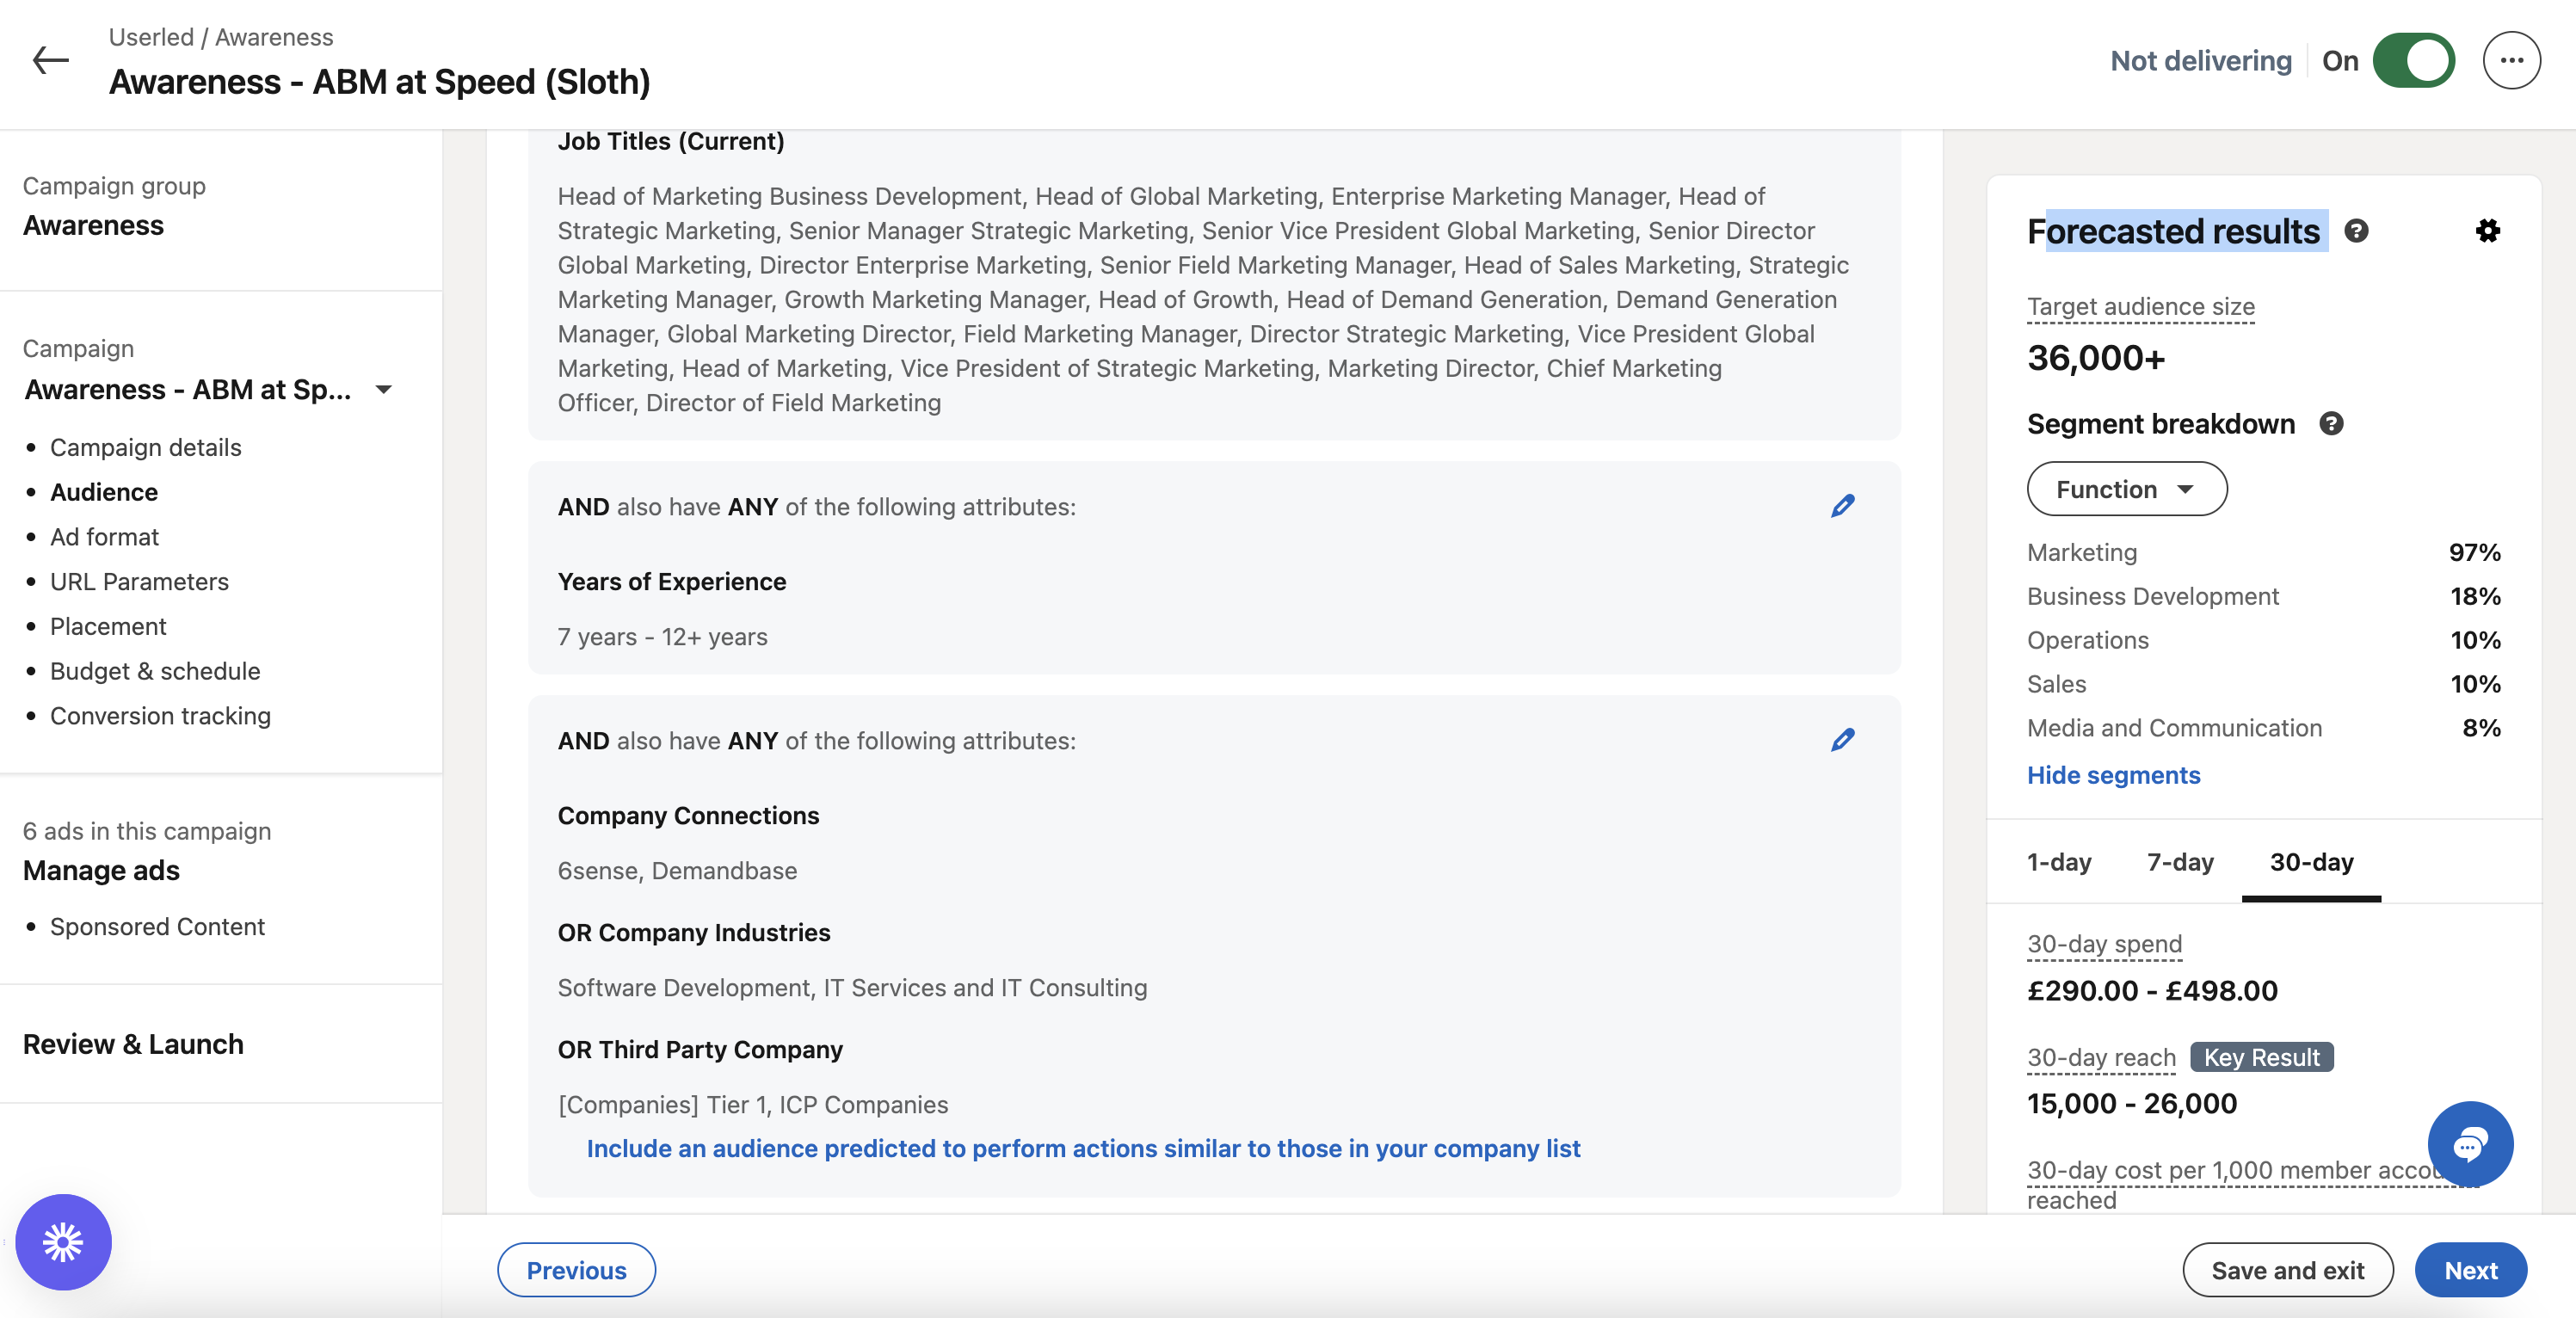2576x1318 pixels.
Task: Switch to the 1-day forecast tab
Action: point(2058,862)
